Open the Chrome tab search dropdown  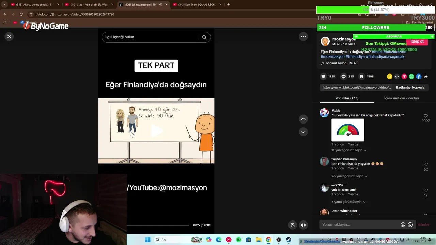4,4
